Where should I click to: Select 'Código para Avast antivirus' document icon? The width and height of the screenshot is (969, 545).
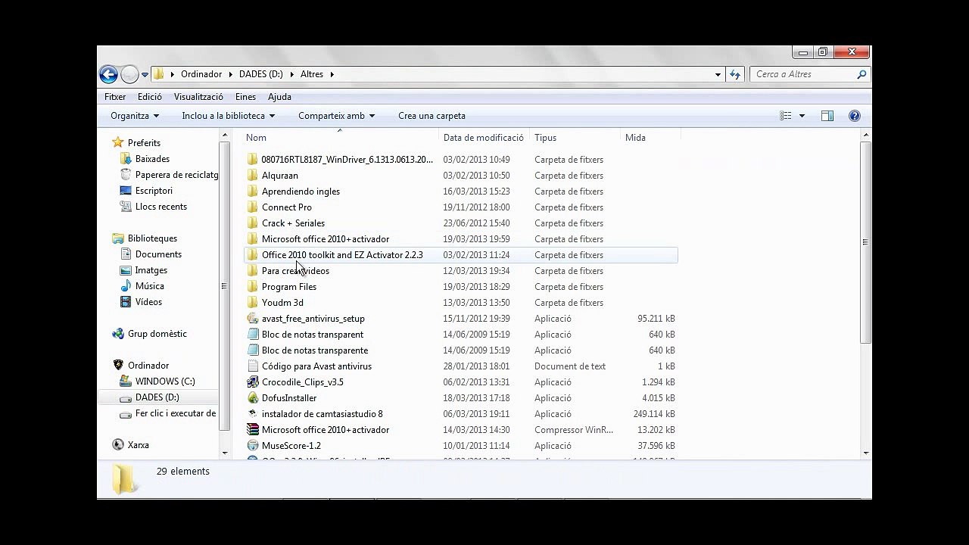pos(253,366)
